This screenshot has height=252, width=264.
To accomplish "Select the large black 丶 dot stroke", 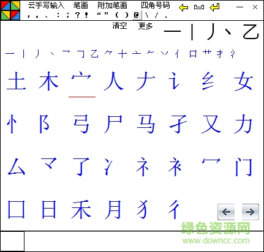I will pos(228,32).
